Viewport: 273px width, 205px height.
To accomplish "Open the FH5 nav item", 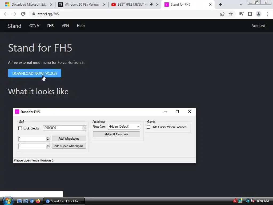I will [50, 26].
